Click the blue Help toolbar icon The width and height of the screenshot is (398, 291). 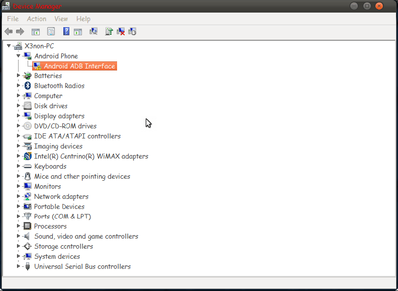[66, 32]
